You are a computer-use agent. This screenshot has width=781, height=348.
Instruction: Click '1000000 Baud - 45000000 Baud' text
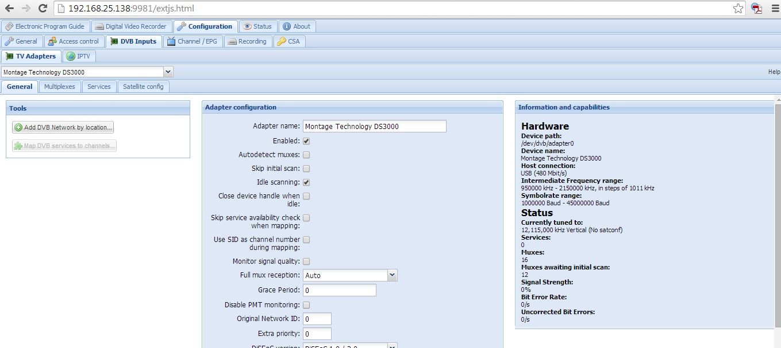tap(565, 203)
